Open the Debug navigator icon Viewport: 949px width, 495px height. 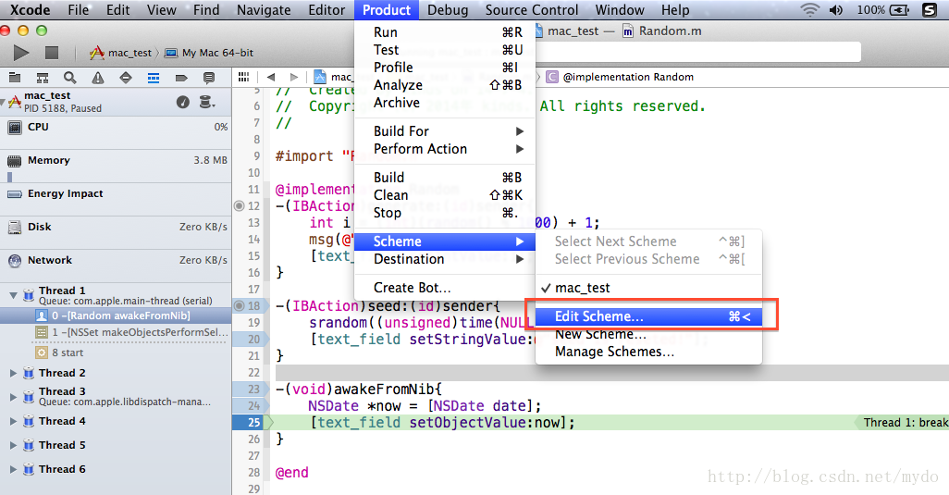coord(154,78)
